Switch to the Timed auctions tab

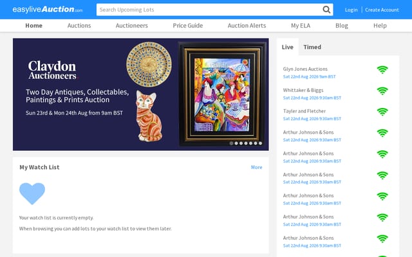coord(312,47)
